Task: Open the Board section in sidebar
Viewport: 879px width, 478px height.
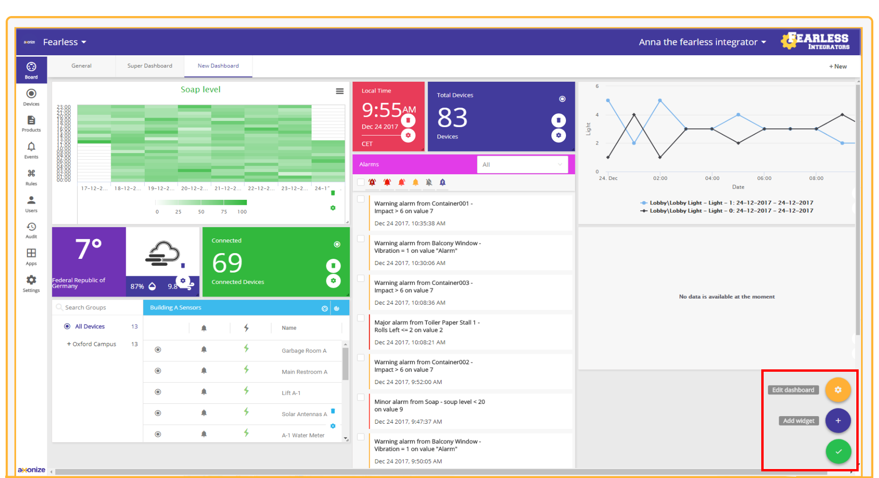Action: [31, 70]
